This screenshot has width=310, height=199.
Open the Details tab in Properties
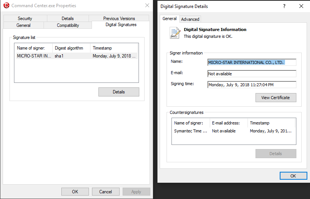click(68, 19)
